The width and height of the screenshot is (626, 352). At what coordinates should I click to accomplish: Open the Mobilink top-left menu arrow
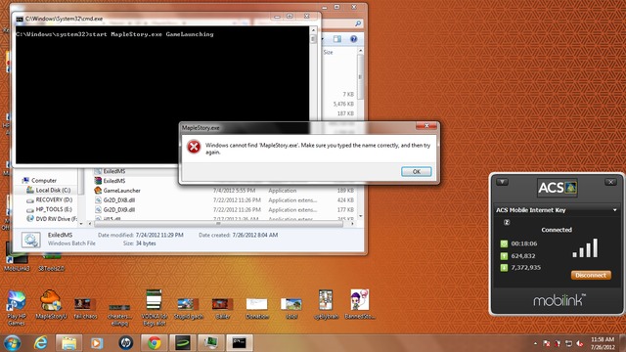point(502,182)
